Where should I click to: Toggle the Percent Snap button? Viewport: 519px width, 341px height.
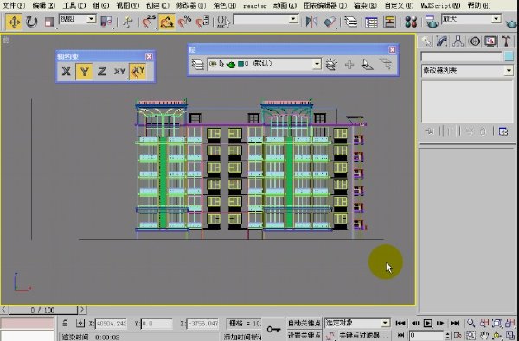[184, 22]
